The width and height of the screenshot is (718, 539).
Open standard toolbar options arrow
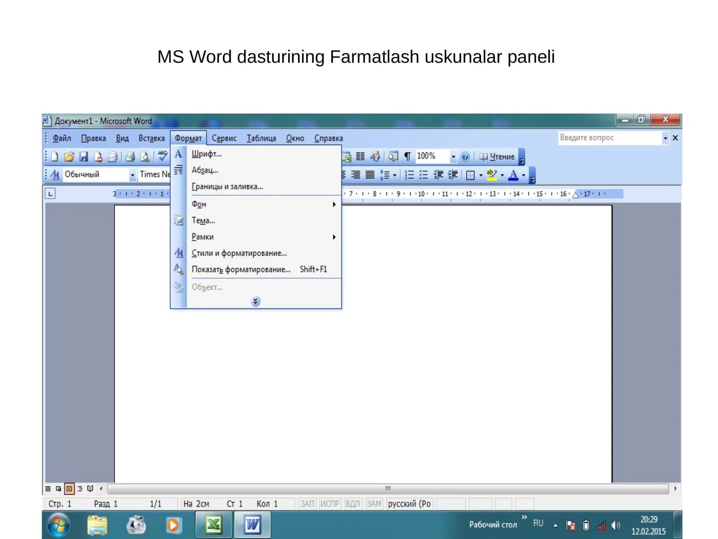(x=522, y=157)
